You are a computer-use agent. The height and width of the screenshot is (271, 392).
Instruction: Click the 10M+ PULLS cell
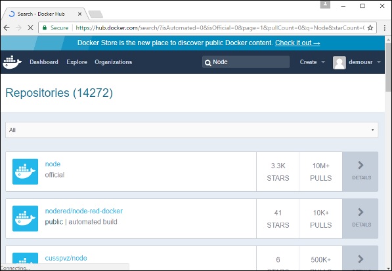pos(320,172)
